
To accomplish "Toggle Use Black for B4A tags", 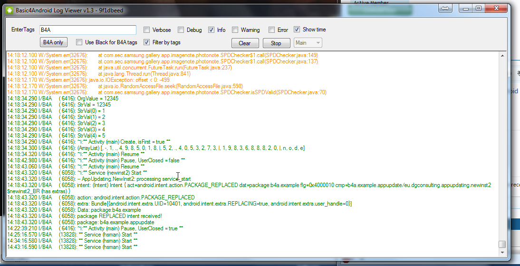I will click(79, 42).
